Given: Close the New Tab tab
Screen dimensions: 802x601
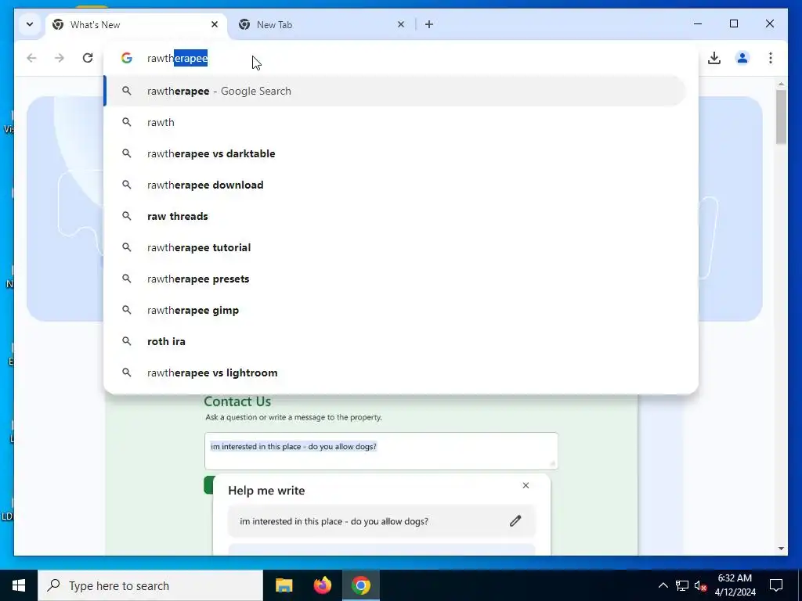Looking at the screenshot, I should pos(401,24).
